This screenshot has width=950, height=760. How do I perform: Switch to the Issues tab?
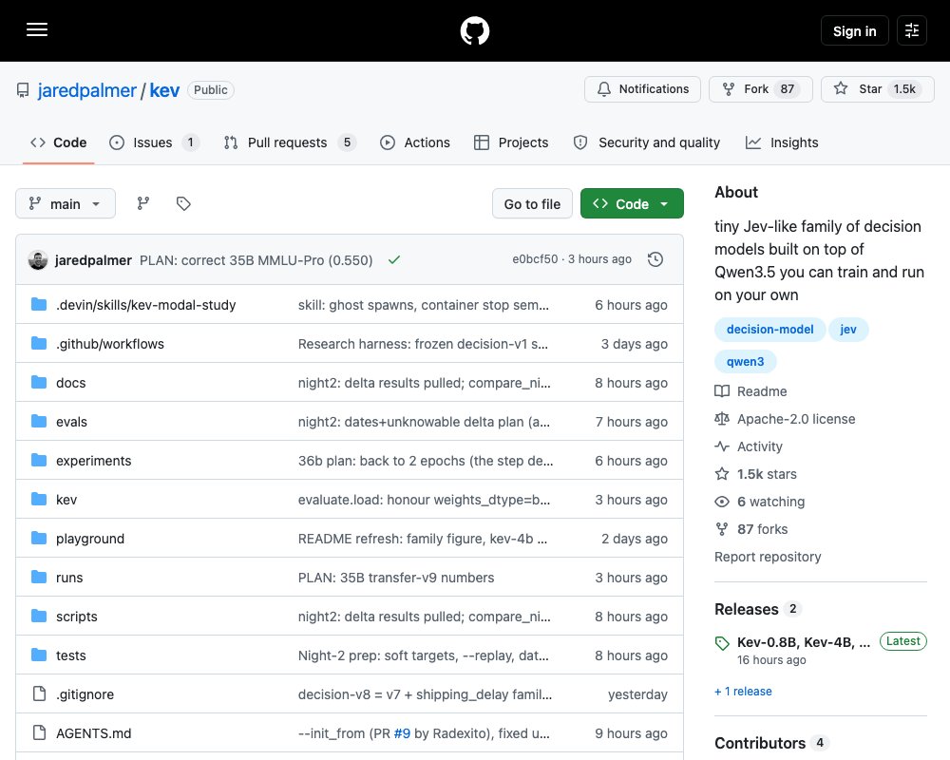pyautogui.click(x=154, y=142)
